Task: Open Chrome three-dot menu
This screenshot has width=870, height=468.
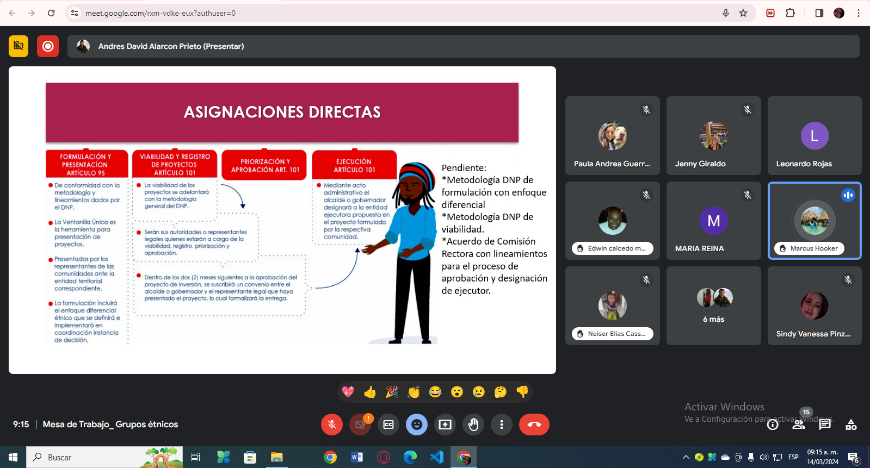Action: tap(859, 13)
